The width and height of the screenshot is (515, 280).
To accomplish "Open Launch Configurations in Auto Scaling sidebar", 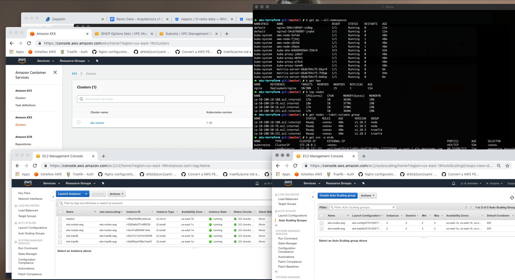I will 293,215.
